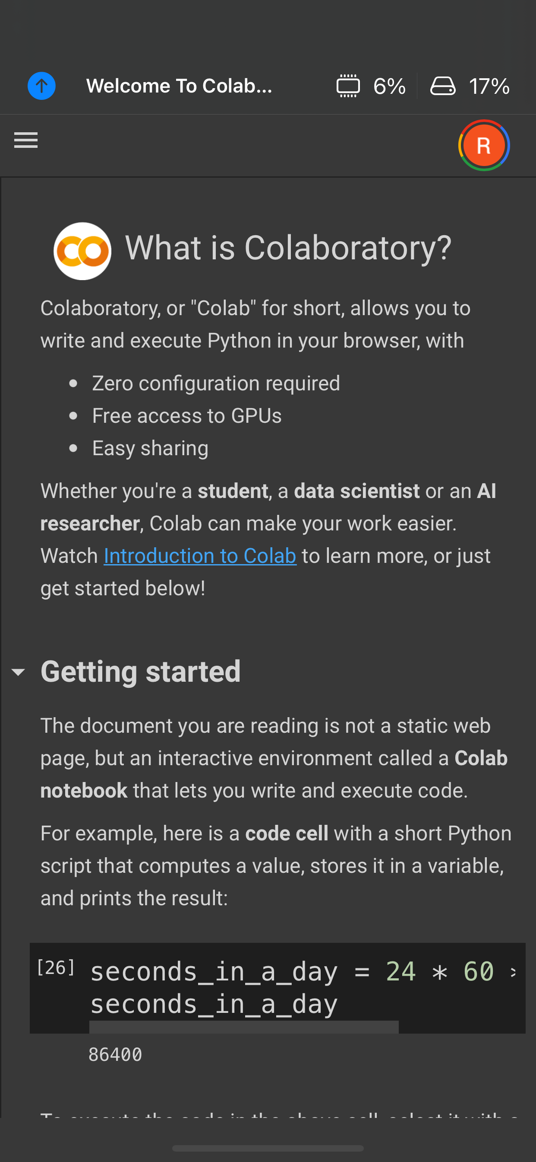Screen dimensions: 536x1162
Task: Collapse the Getting started section
Action: (x=19, y=672)
